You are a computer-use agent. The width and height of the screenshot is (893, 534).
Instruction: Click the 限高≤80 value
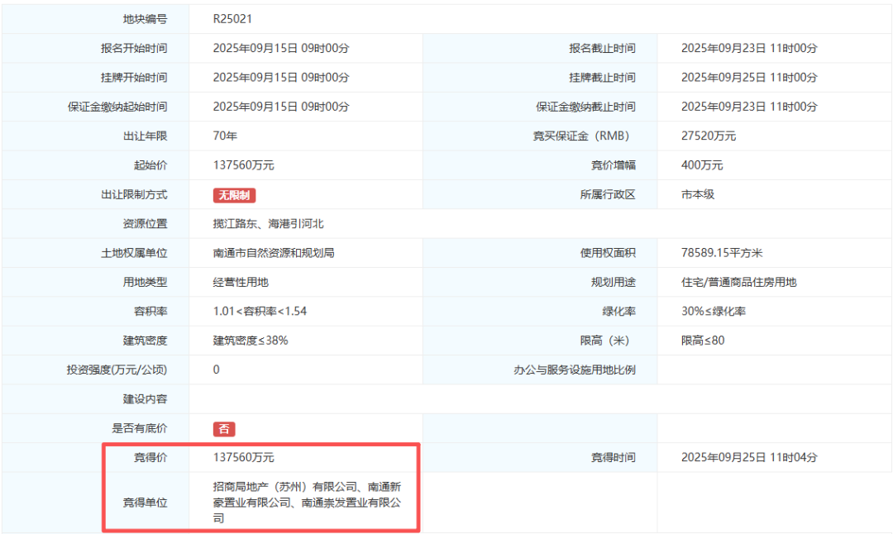pyautogui.click(x=703, y=341)
